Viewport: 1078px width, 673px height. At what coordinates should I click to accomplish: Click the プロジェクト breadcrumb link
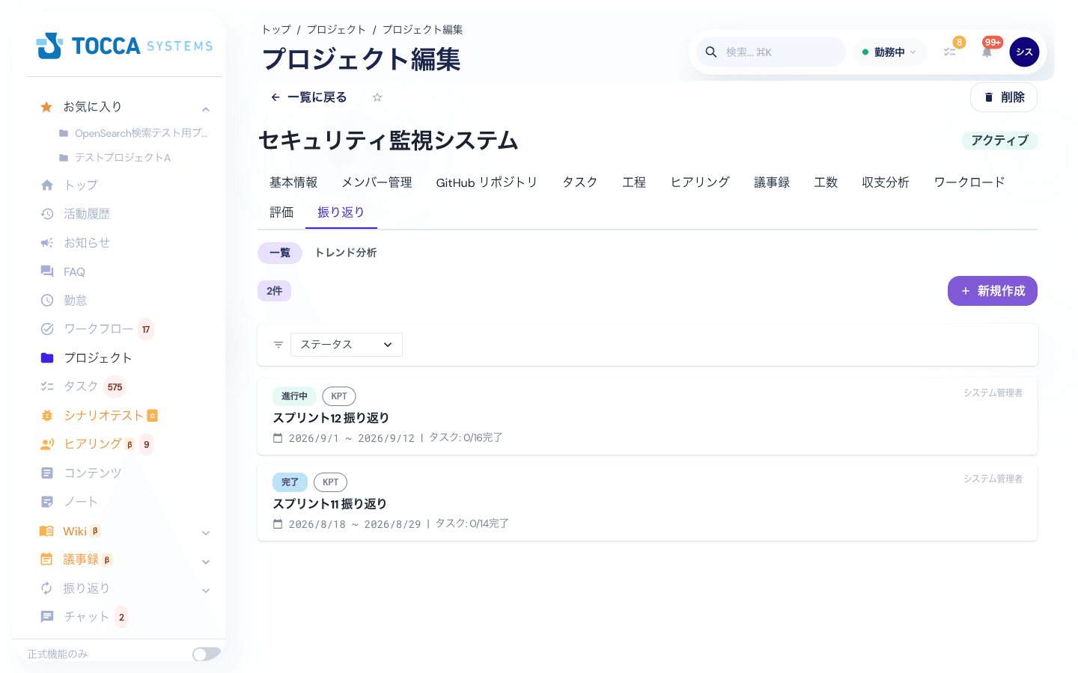click(336, 30)
